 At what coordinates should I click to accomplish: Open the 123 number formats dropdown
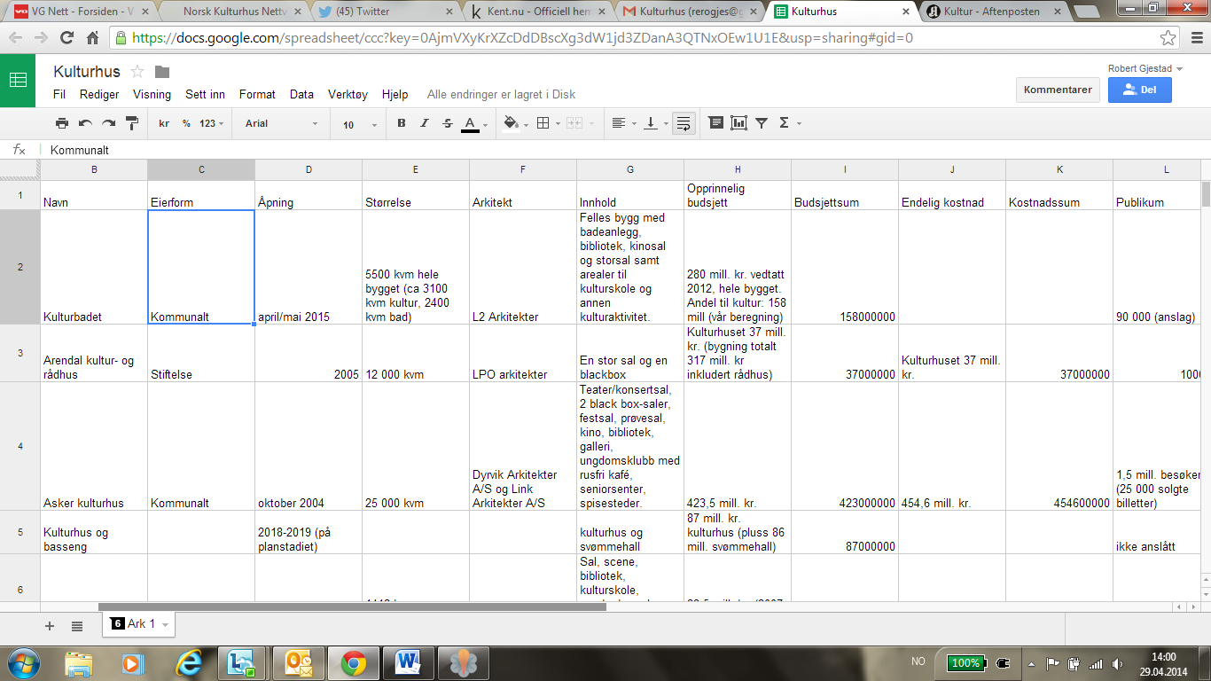[x=211, y=123]
